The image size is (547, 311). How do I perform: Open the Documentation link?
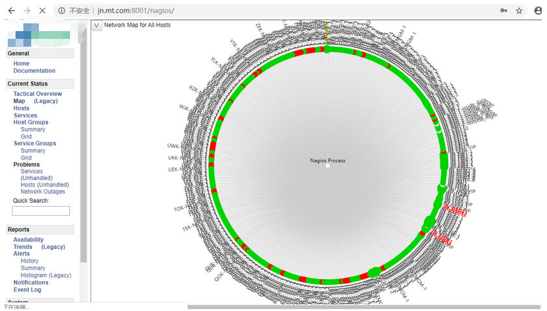pos(34,71)
